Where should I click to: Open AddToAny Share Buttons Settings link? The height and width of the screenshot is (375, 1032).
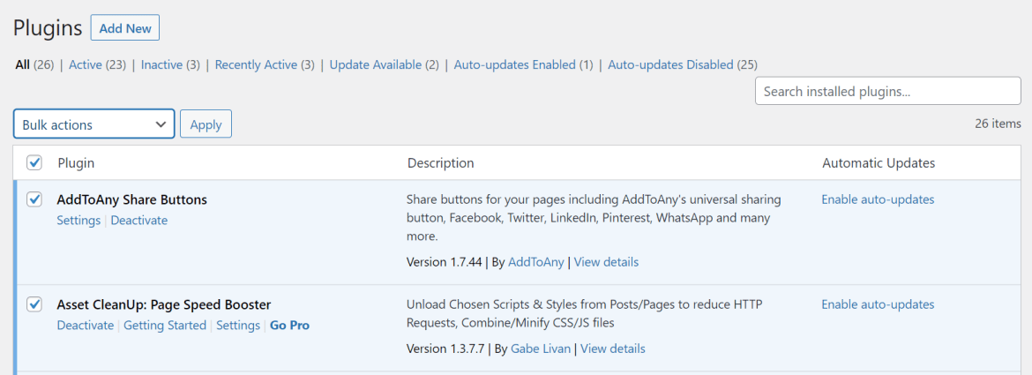coord(79,221)
